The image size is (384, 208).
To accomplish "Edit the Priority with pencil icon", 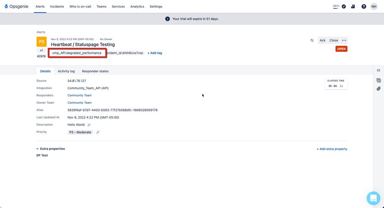I will [98, 132].
